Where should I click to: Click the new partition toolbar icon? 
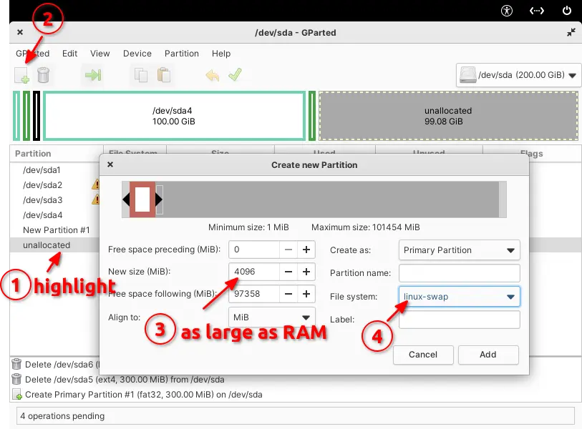pyautogui.click(x=21, y=75)
